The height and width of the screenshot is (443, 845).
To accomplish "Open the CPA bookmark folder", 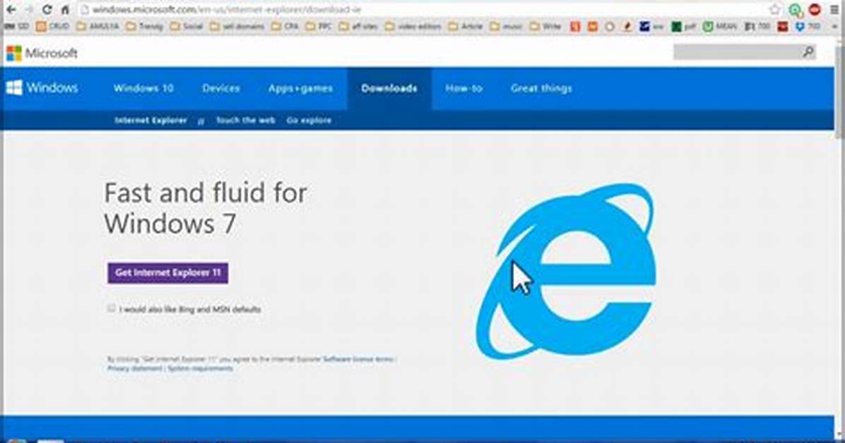I will [285, 26].
